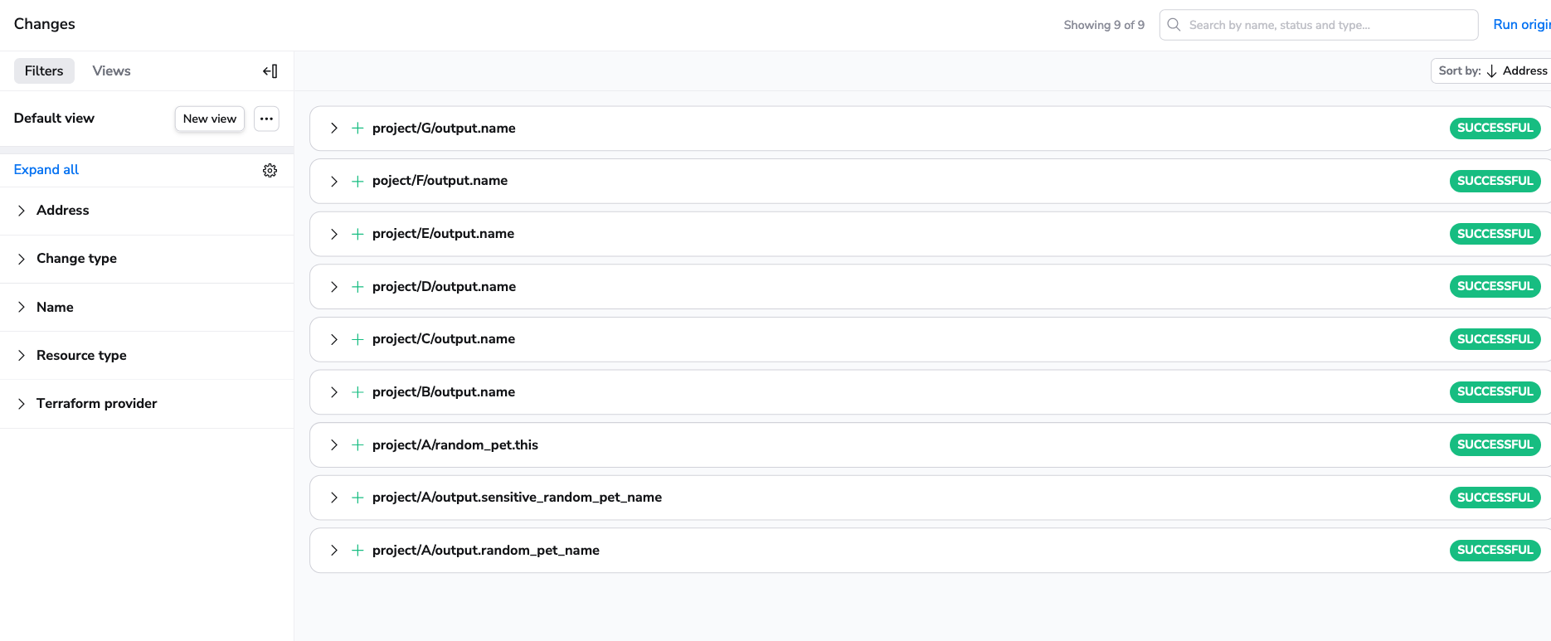
Task: Switch to the Views tab
Action: coord(111,71)
